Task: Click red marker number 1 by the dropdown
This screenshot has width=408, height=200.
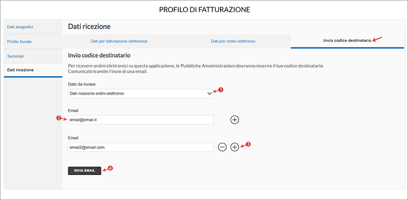Action: pos(221,90)
